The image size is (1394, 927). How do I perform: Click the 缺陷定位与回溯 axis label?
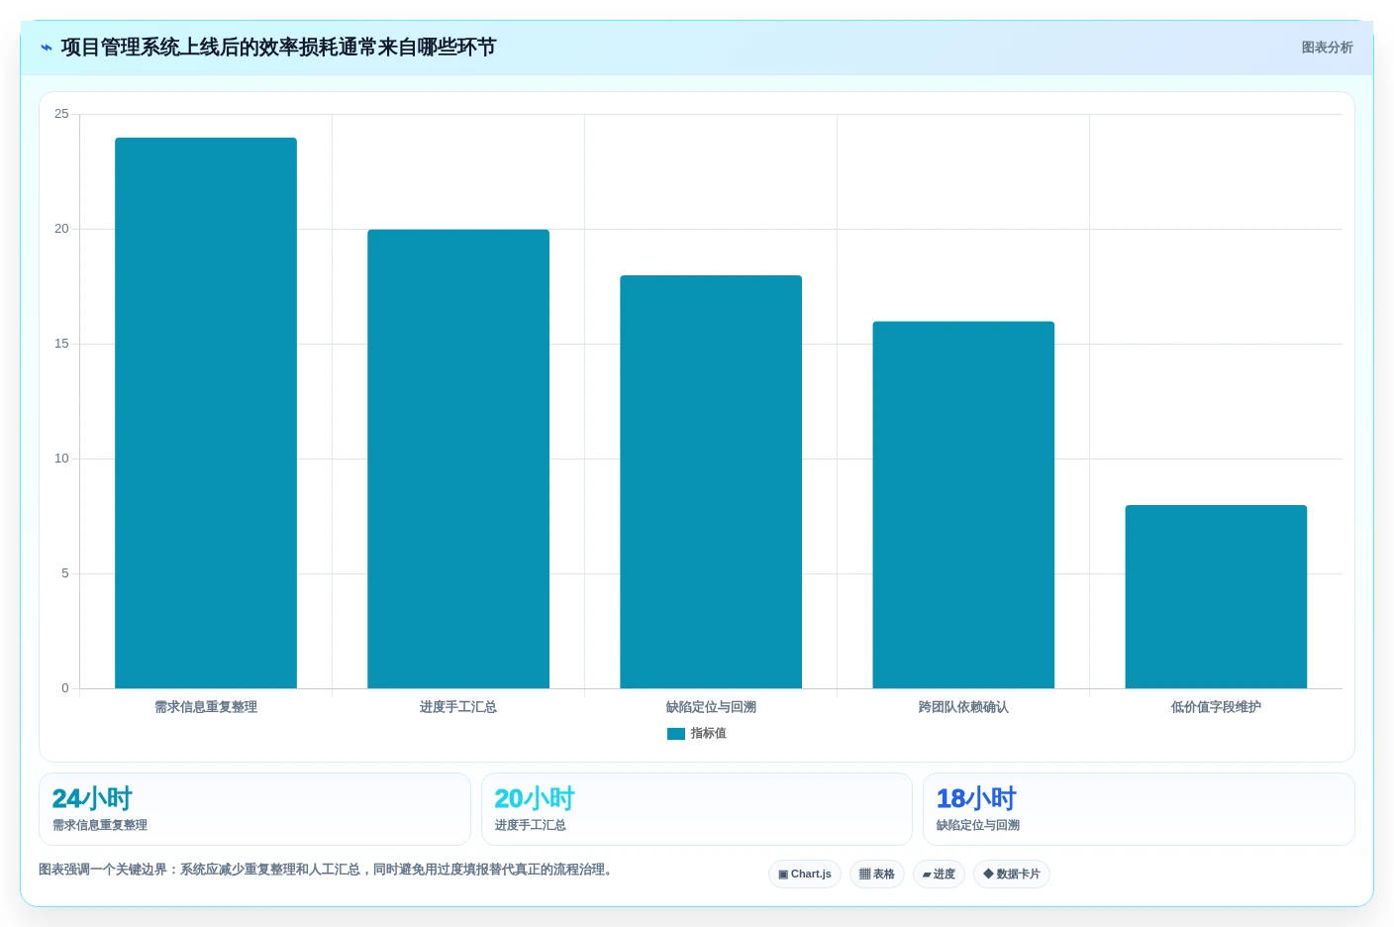[711, 707]
